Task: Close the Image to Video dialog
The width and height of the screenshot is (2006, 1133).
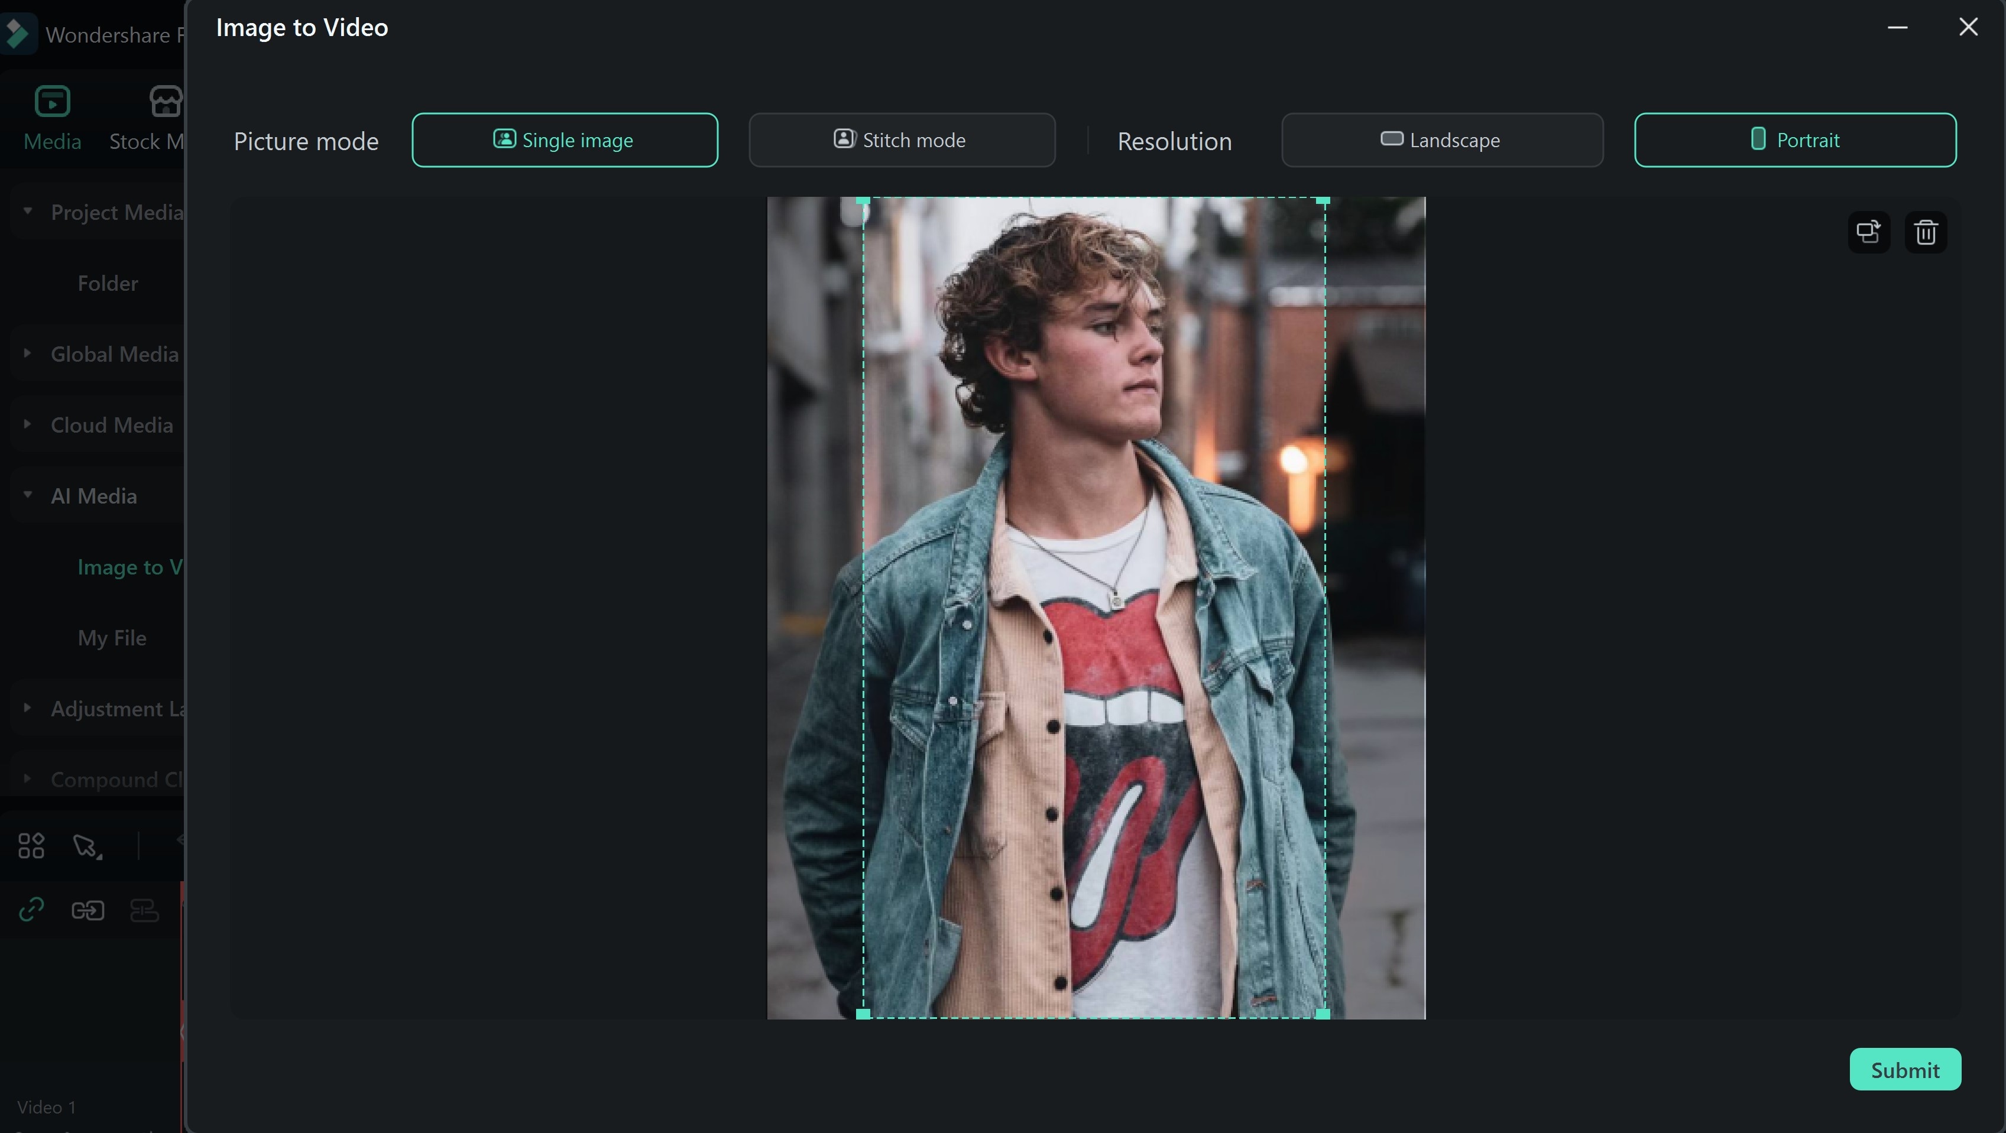Action: tap(1968, 27)
